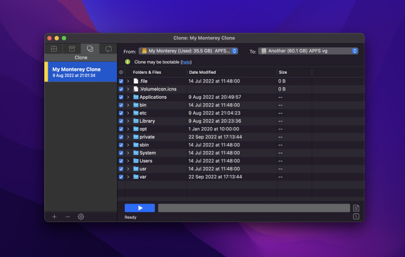Open the From source volume dropdown
The image size is (405, 257).
click(x=188, y=51)
